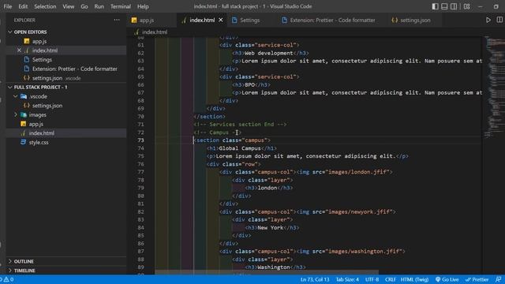Image resolution: width=505 pixels, height=284 pixels.
Task: Expand the images folder
Action: click(x=15, y=114)
